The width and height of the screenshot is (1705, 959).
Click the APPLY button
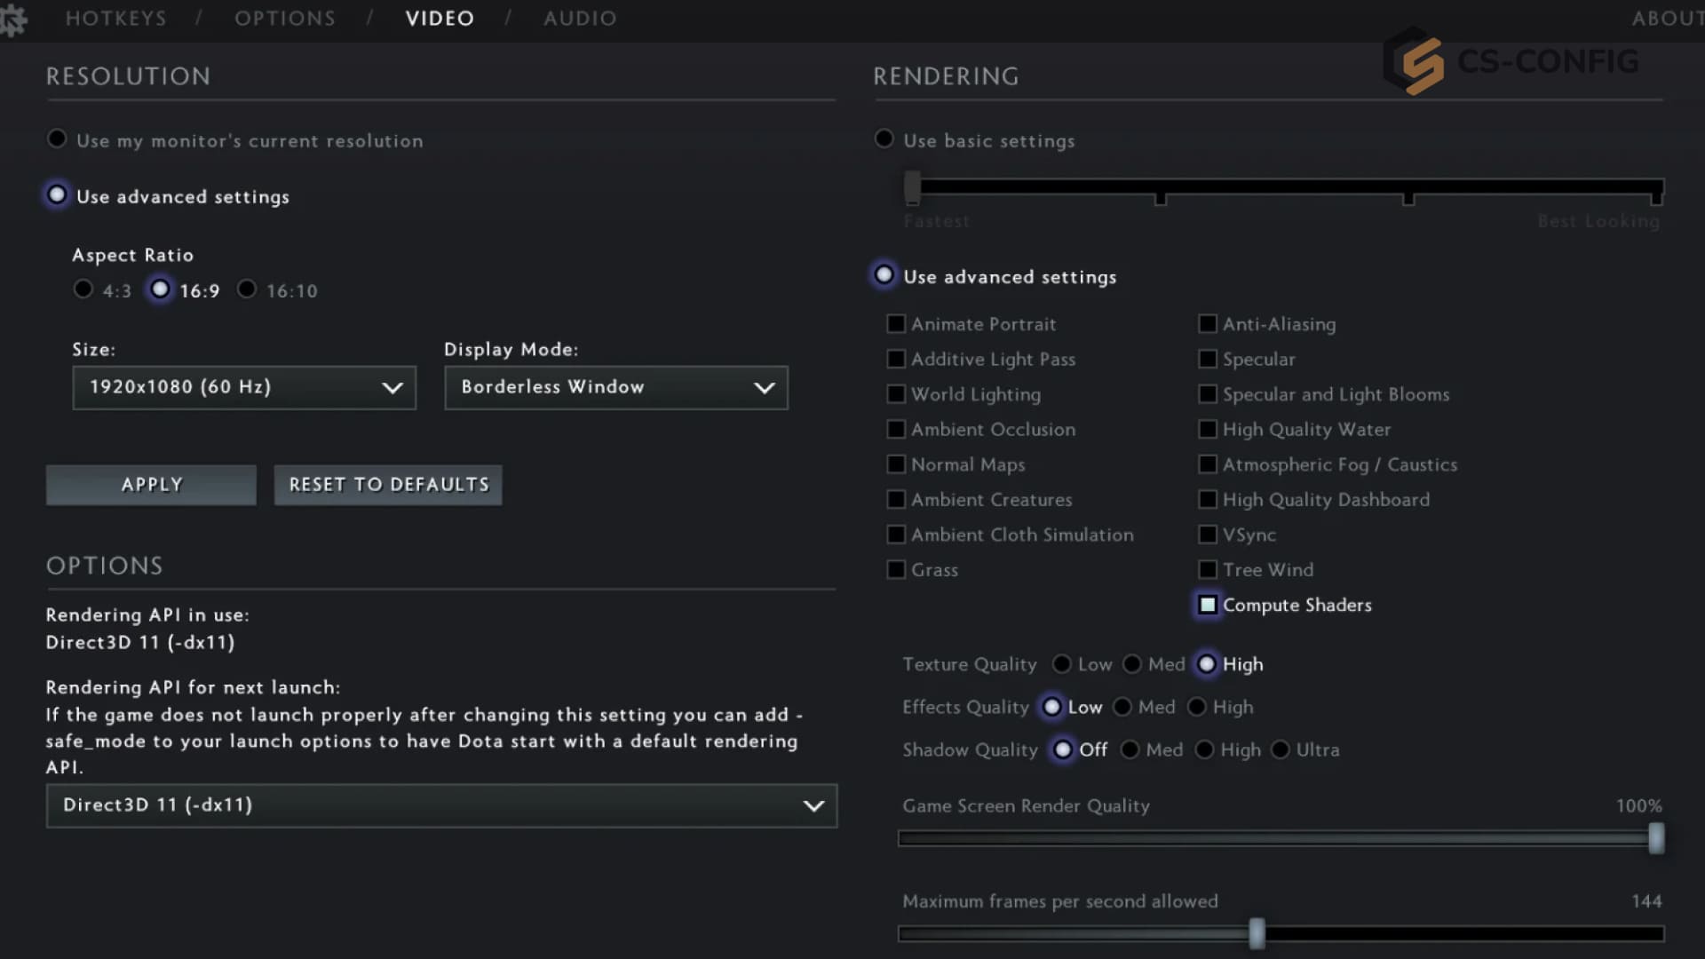click(151, 485)
